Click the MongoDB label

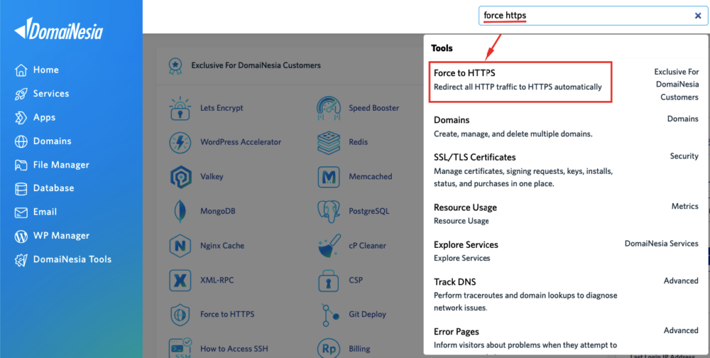(218, 211)
